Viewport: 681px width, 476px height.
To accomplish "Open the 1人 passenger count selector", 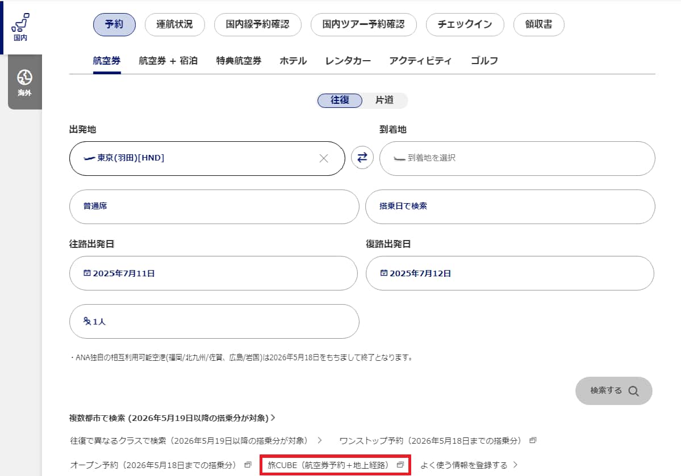I will pyautogui.click(x=214, y=322).
